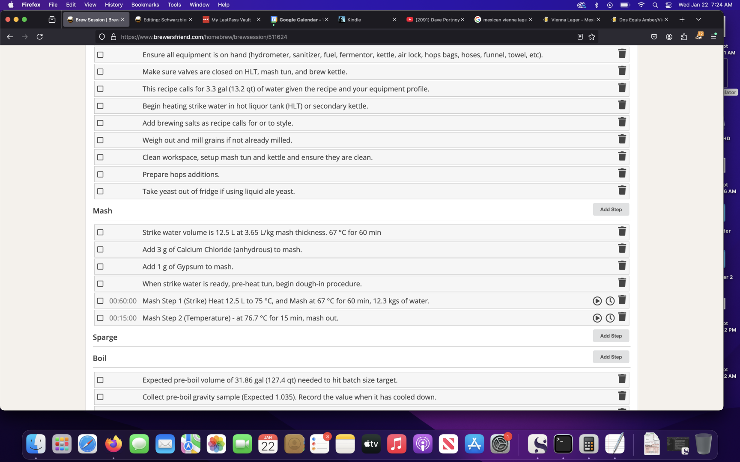Check the Mash Step 1 (Strike) checkbox
Screen dimensions: 740x462
100,301
